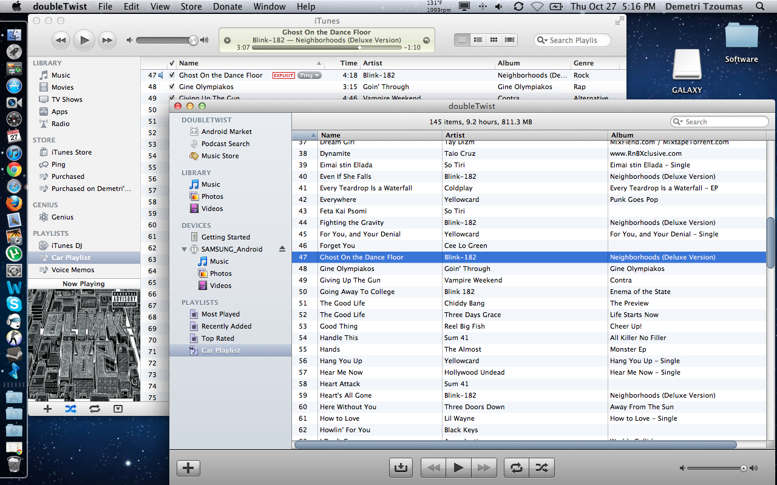Click the doubleTwist import button

401,467
